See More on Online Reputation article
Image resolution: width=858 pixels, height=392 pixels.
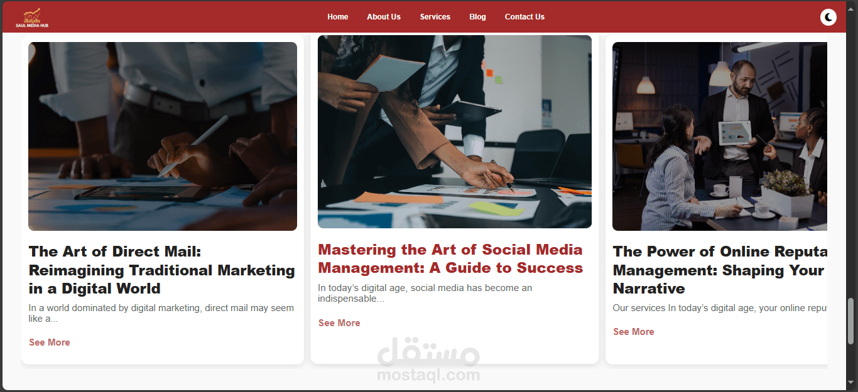click(634, 332)
